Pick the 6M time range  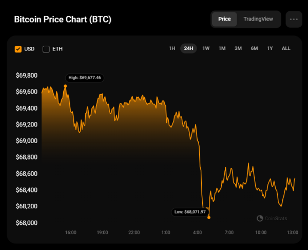254,48
